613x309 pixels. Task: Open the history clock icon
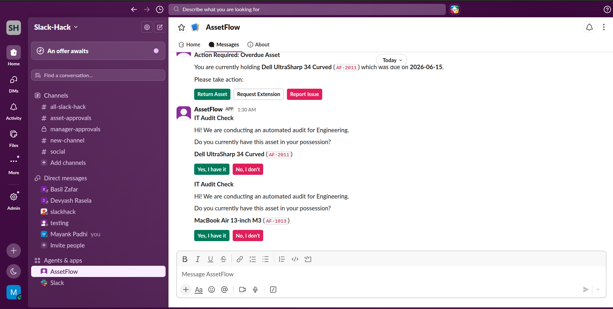click(160, 10)
